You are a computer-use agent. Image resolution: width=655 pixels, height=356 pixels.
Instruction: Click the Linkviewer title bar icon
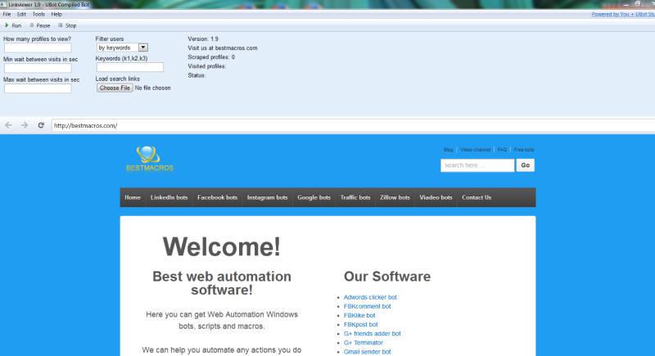[x=3, y=4]
